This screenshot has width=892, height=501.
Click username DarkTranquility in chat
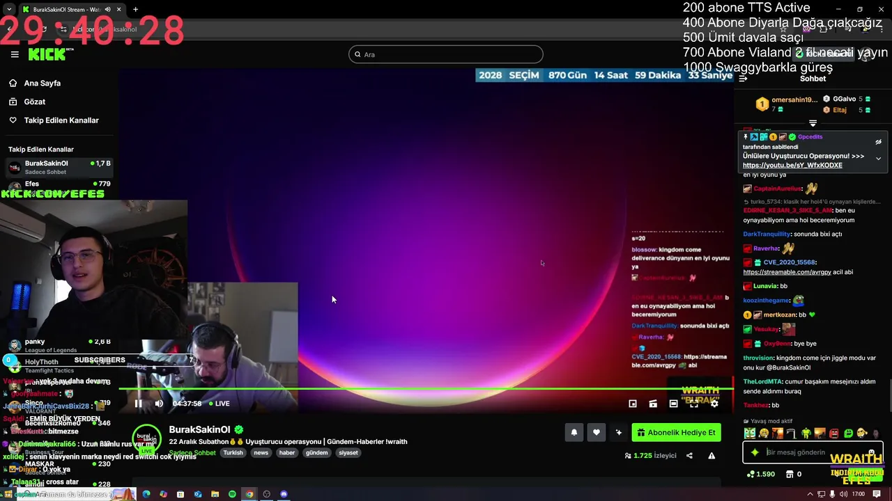767,234
